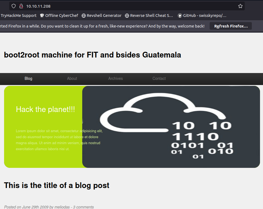The height and width of the screenshot is (209, 263).
Task: View the 3 comments link
Action: (83, 207)
